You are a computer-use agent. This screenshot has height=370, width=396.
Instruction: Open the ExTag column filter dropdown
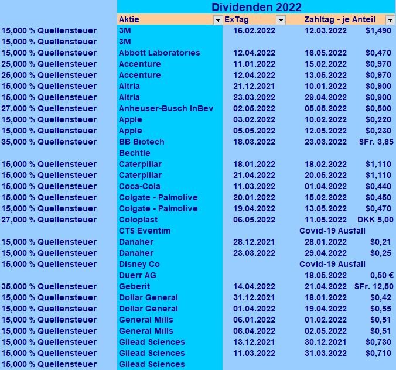[x=281, y=20]
